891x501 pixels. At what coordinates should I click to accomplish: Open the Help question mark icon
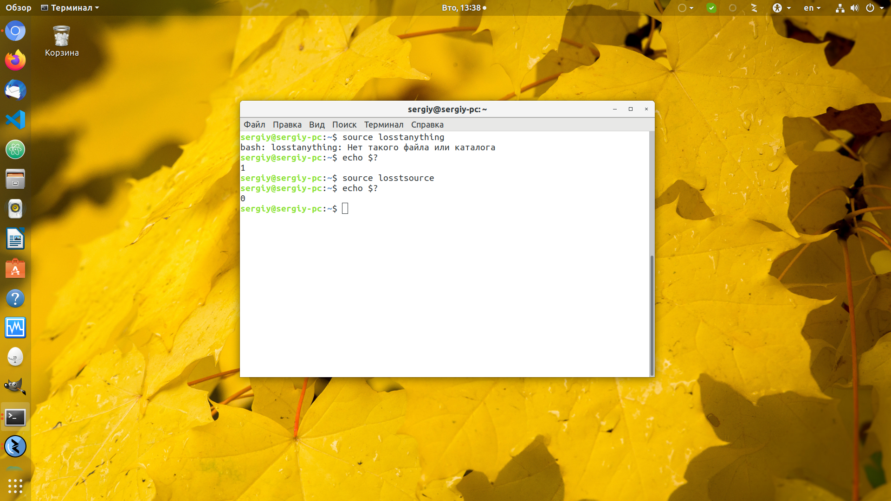15,298
